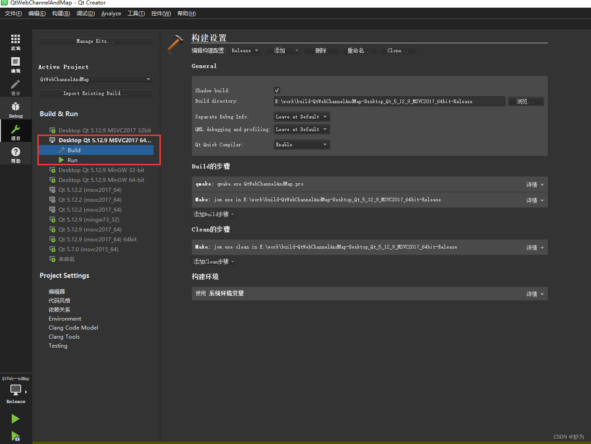Select kit Qt 5.12.9 (msvc2017_64) 64bit

[x=97, y=240]
